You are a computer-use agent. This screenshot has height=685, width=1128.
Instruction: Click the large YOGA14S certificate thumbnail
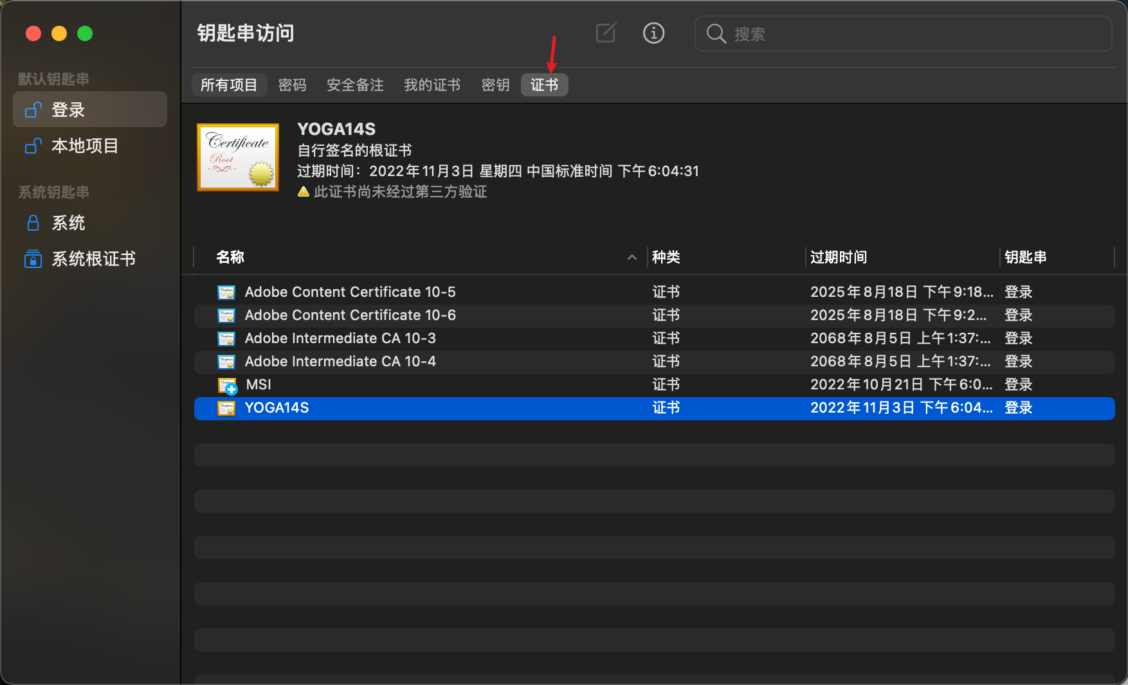(238, 157)
